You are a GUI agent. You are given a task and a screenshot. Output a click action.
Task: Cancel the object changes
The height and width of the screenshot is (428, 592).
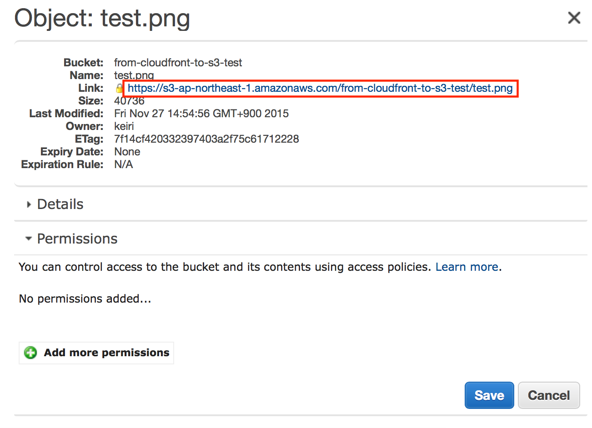click(x=548, y=395)
